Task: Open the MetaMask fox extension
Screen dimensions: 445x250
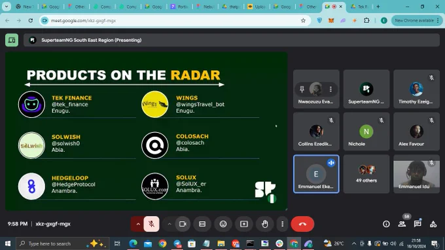Action: (x=331, y=20)
